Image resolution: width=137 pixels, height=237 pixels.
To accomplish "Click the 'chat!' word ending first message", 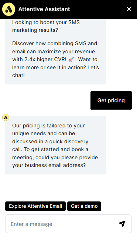I will (x=18, y=75).
